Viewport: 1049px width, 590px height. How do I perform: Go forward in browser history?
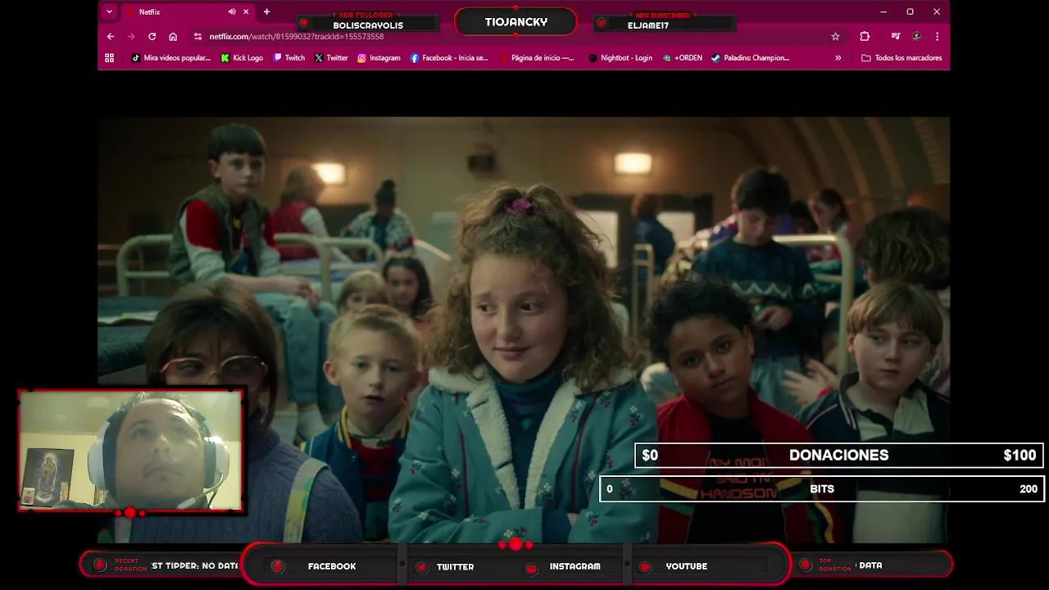[x=131, y=36]
